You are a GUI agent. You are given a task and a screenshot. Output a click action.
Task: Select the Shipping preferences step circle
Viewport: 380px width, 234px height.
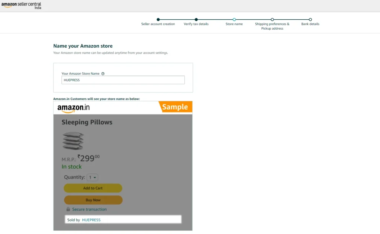point(272,19)
